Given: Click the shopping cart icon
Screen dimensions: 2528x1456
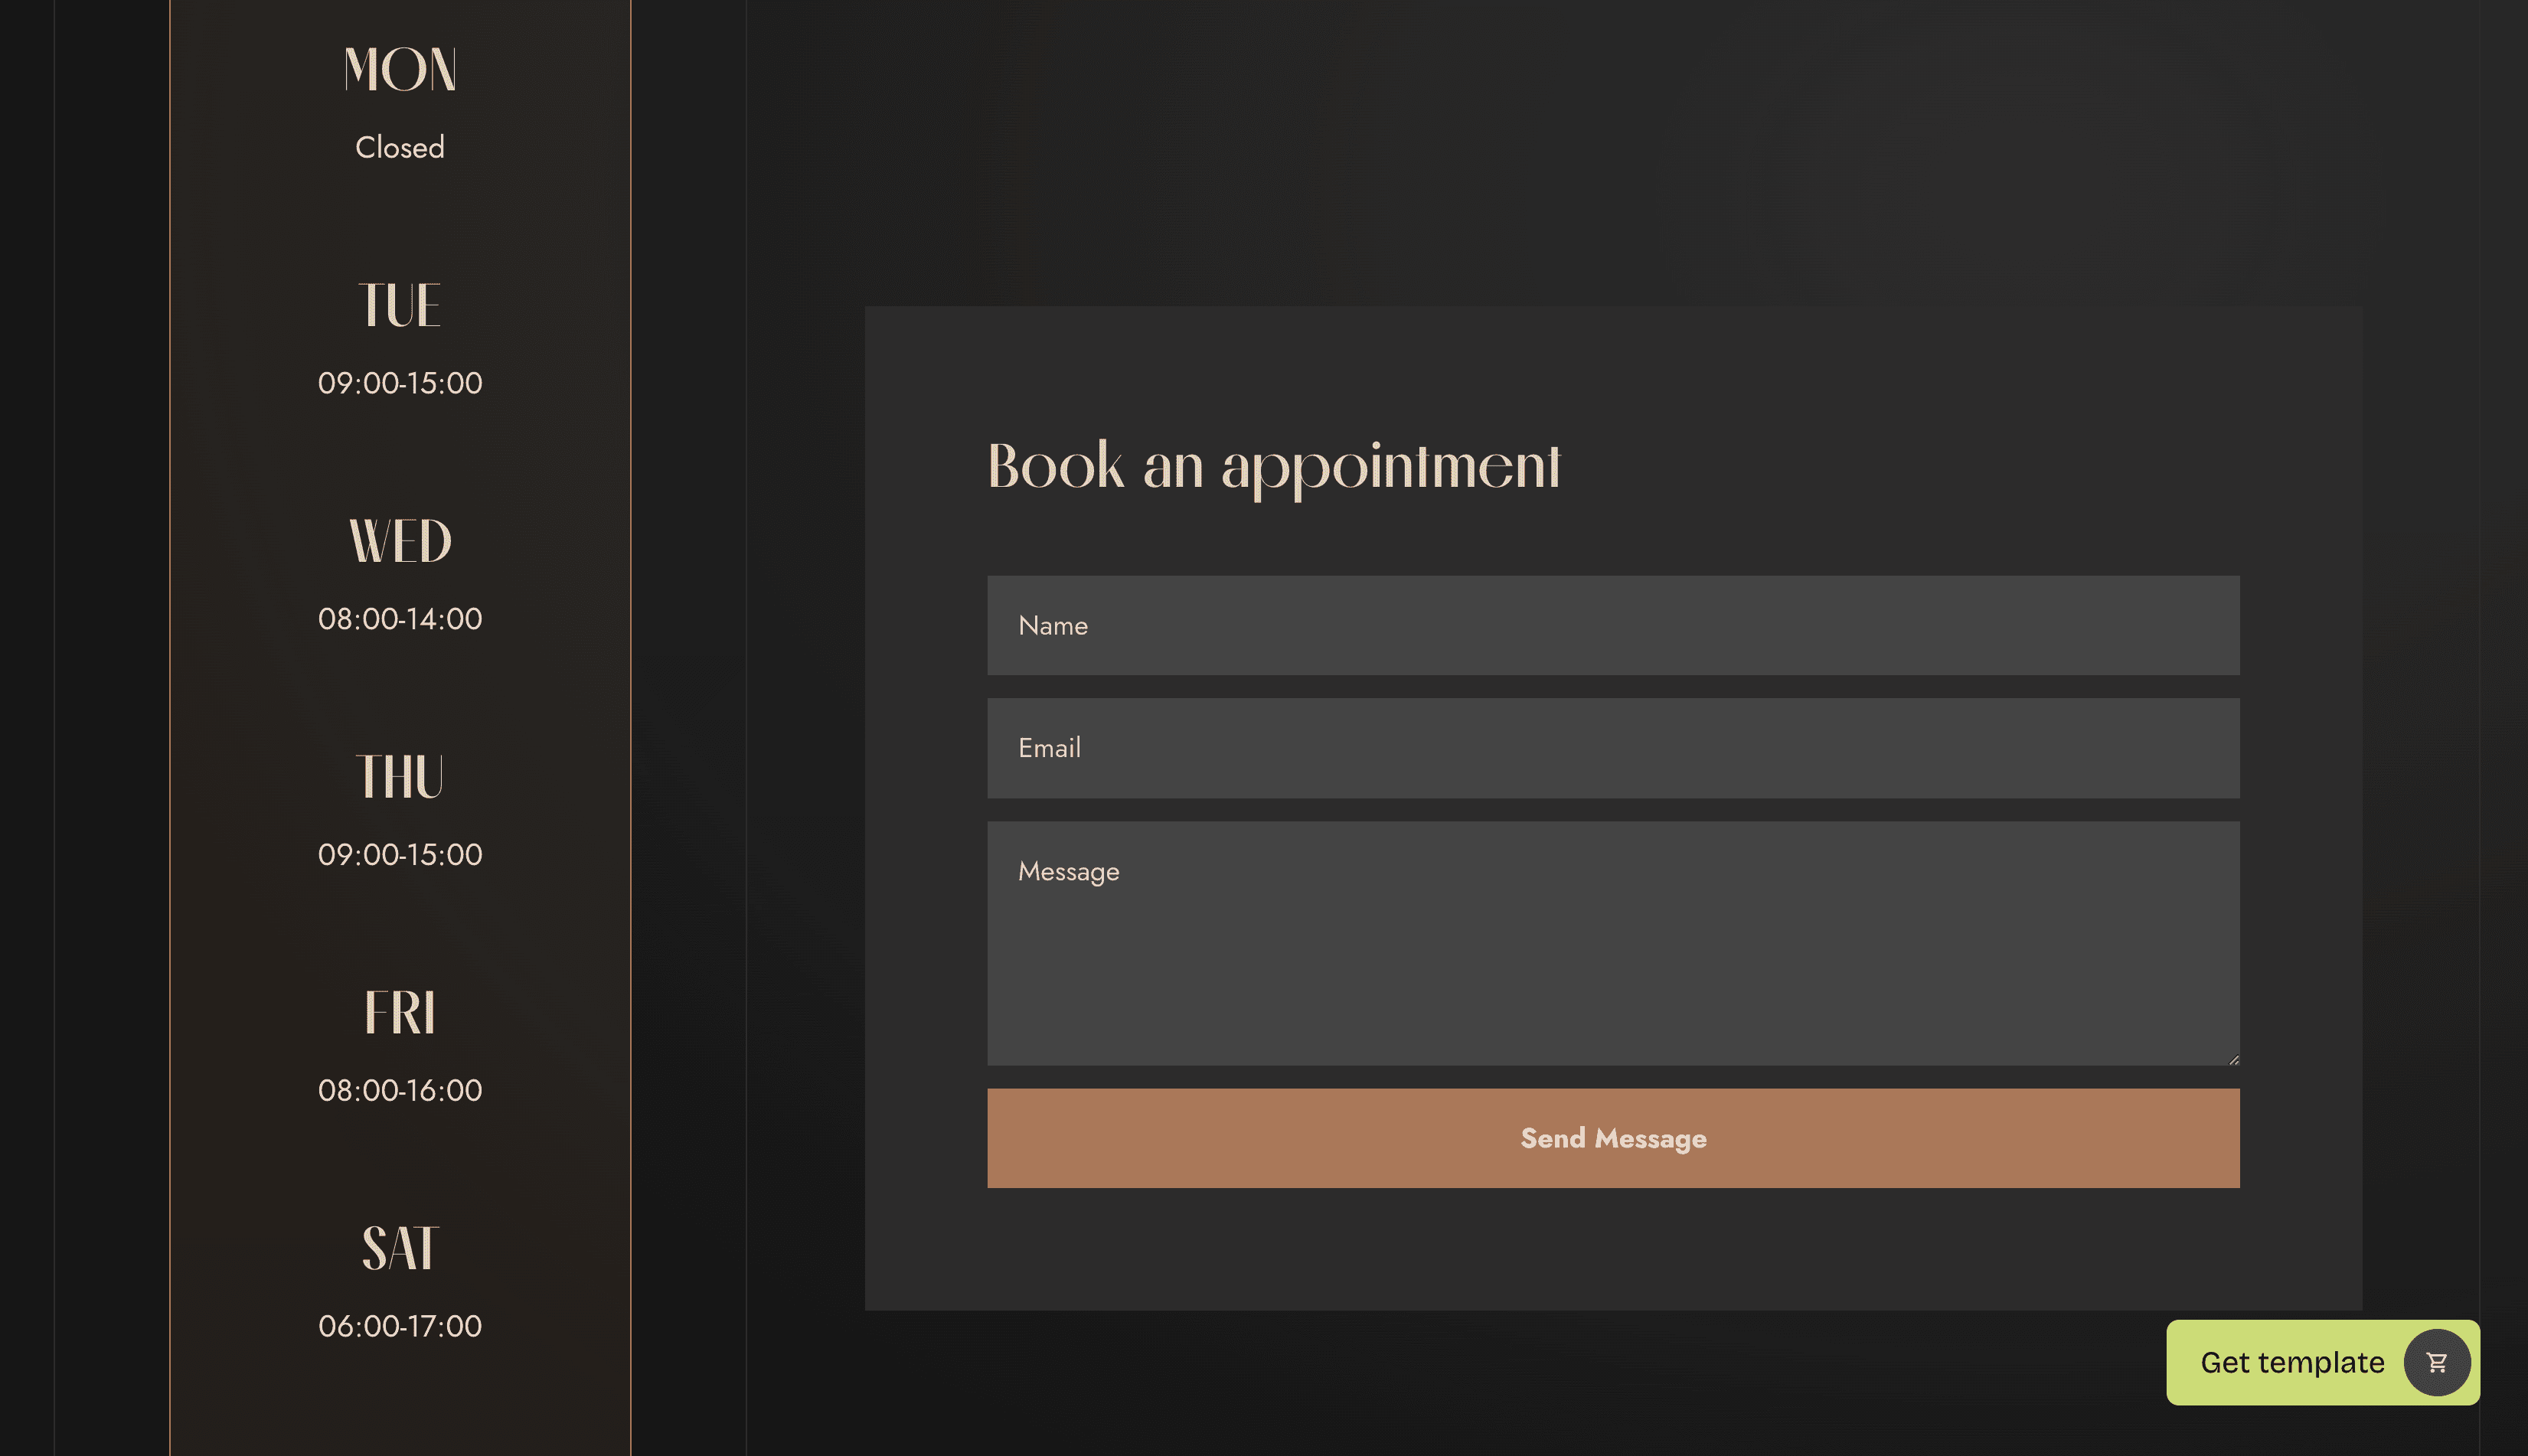Looking at the screenshot, I should click(x=2436, y=1362).
